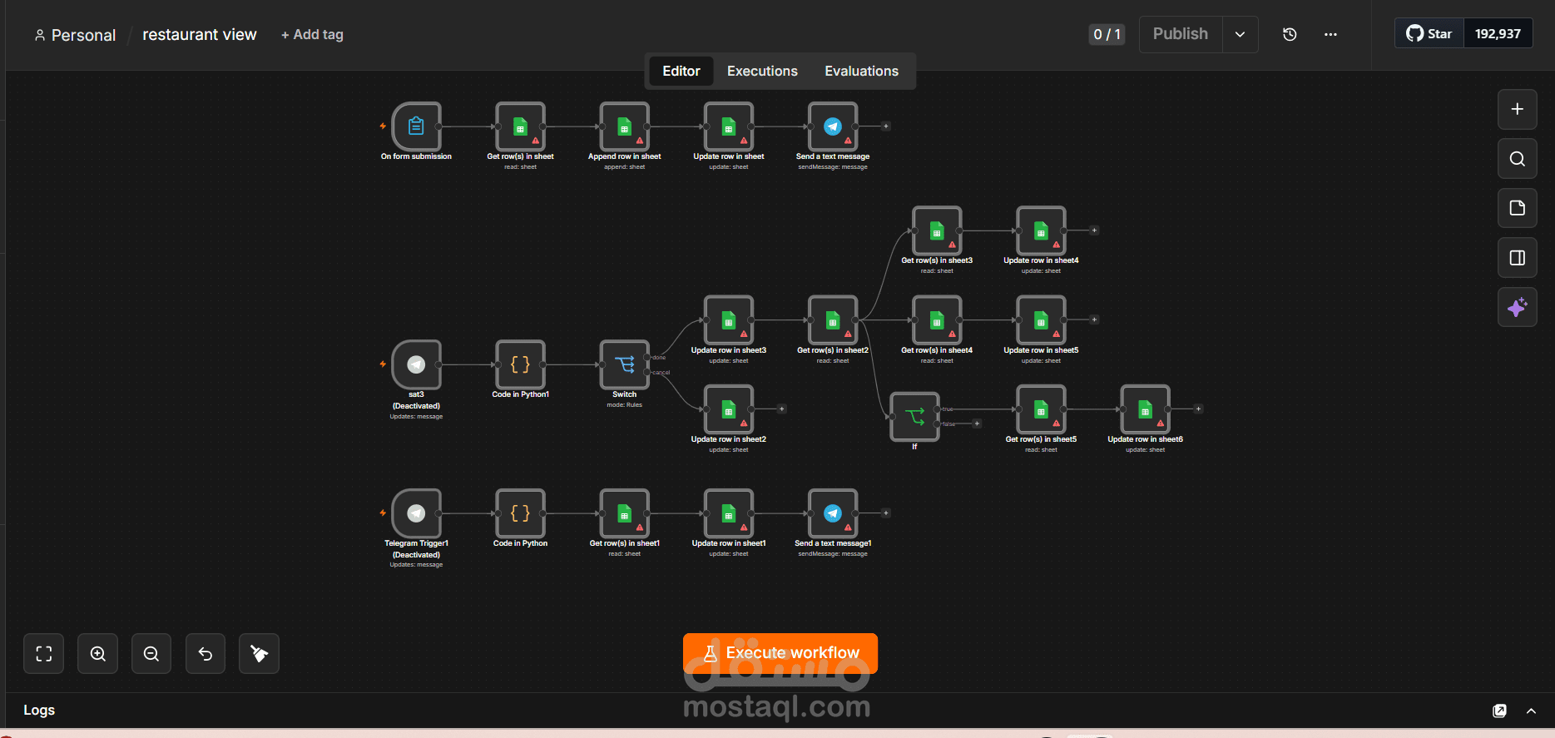Open the AI assistant sparkle button
Viewport: 1555px width, 738px height.
1517,308
